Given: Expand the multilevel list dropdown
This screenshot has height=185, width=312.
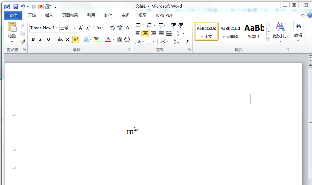Looking at the screenshot, I should click(165, 25).
